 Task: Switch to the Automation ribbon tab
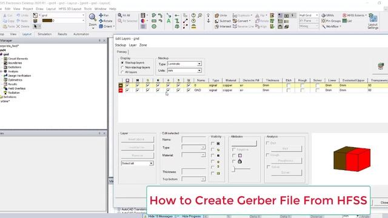tap(81, 34)
